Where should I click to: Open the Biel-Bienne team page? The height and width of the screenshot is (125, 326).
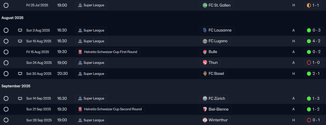[216, 109]
